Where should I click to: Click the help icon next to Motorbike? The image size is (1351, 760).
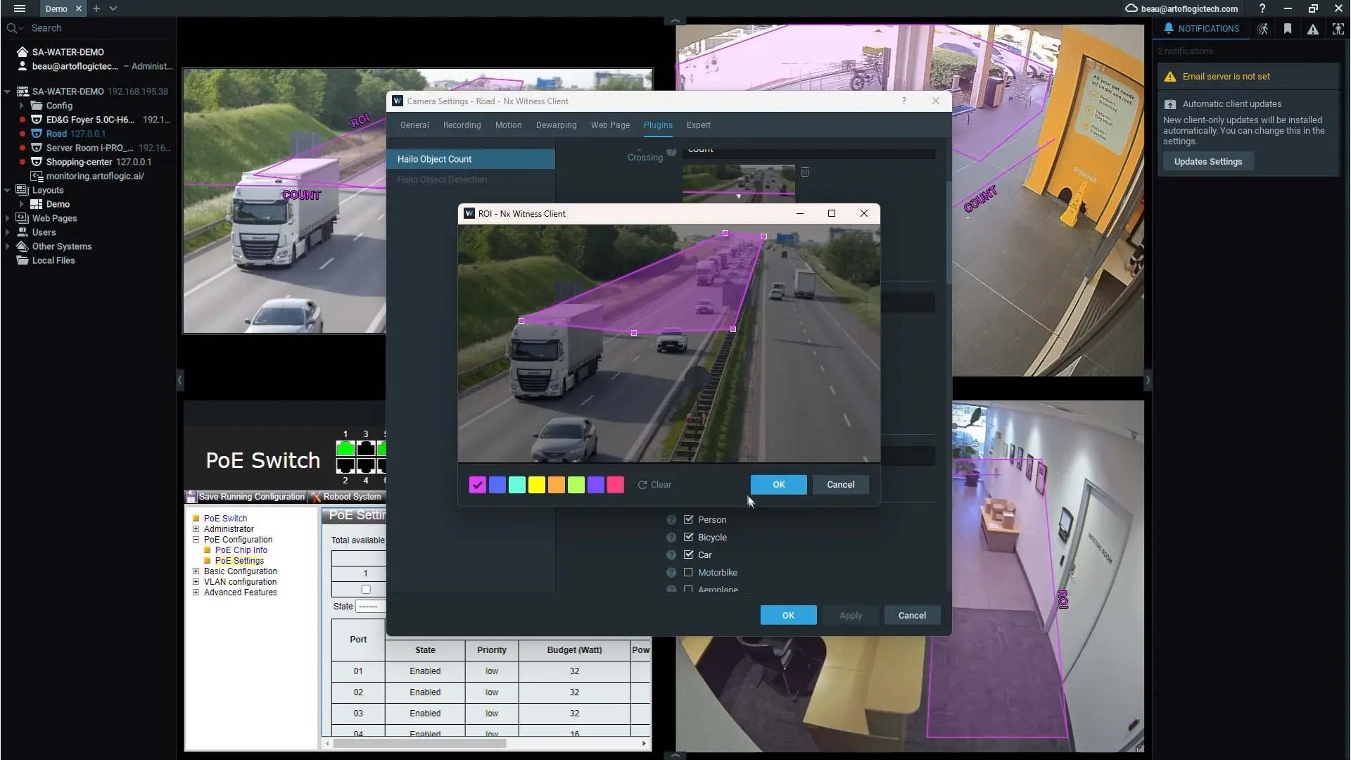pos(671,573)
